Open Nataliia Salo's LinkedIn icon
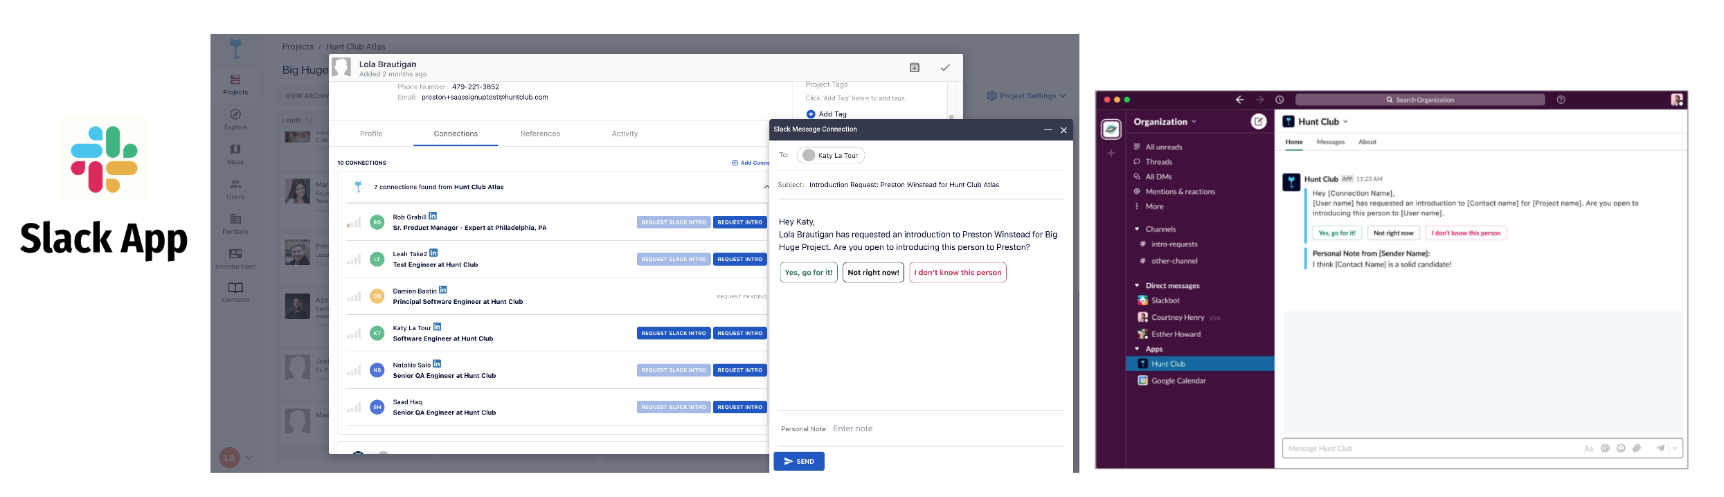This screenshot has height=497, width=1724. coord(437,363)
